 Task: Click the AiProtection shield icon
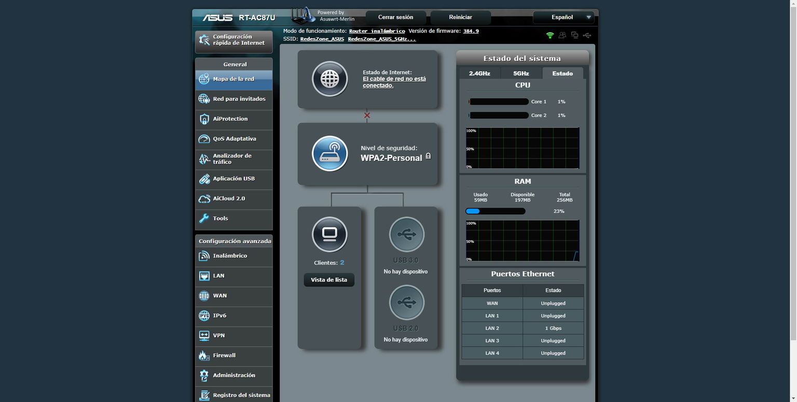[x=204, y=119]
